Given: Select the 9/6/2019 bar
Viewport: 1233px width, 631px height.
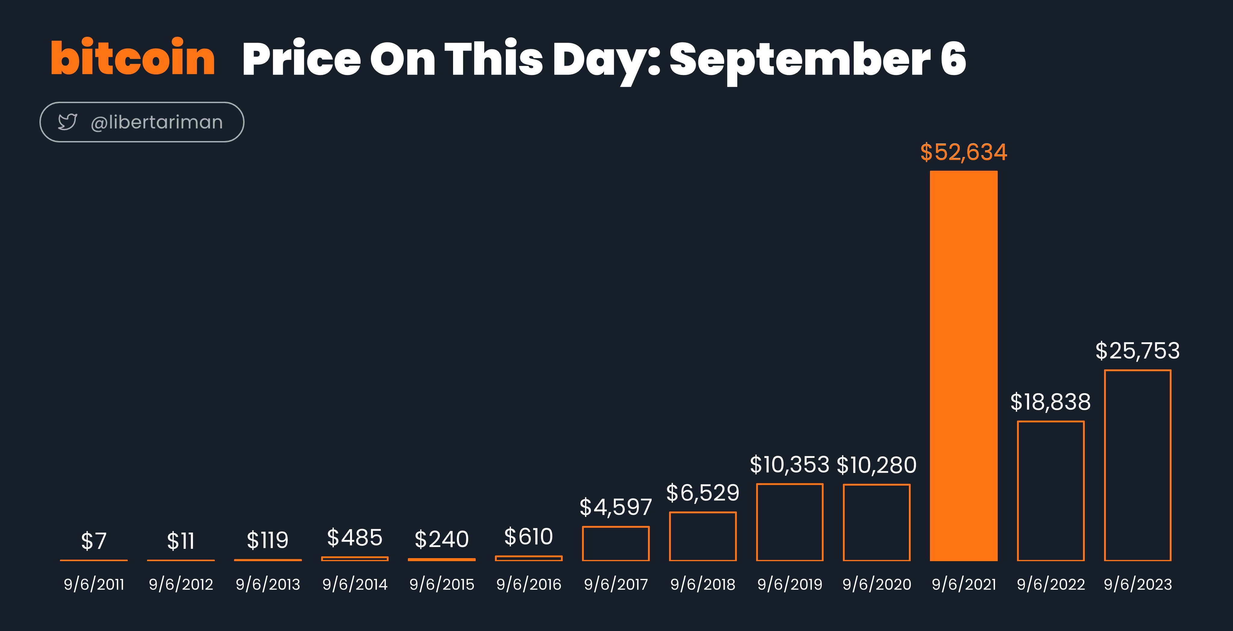Looking at the screenshot, I should (790, 522).
